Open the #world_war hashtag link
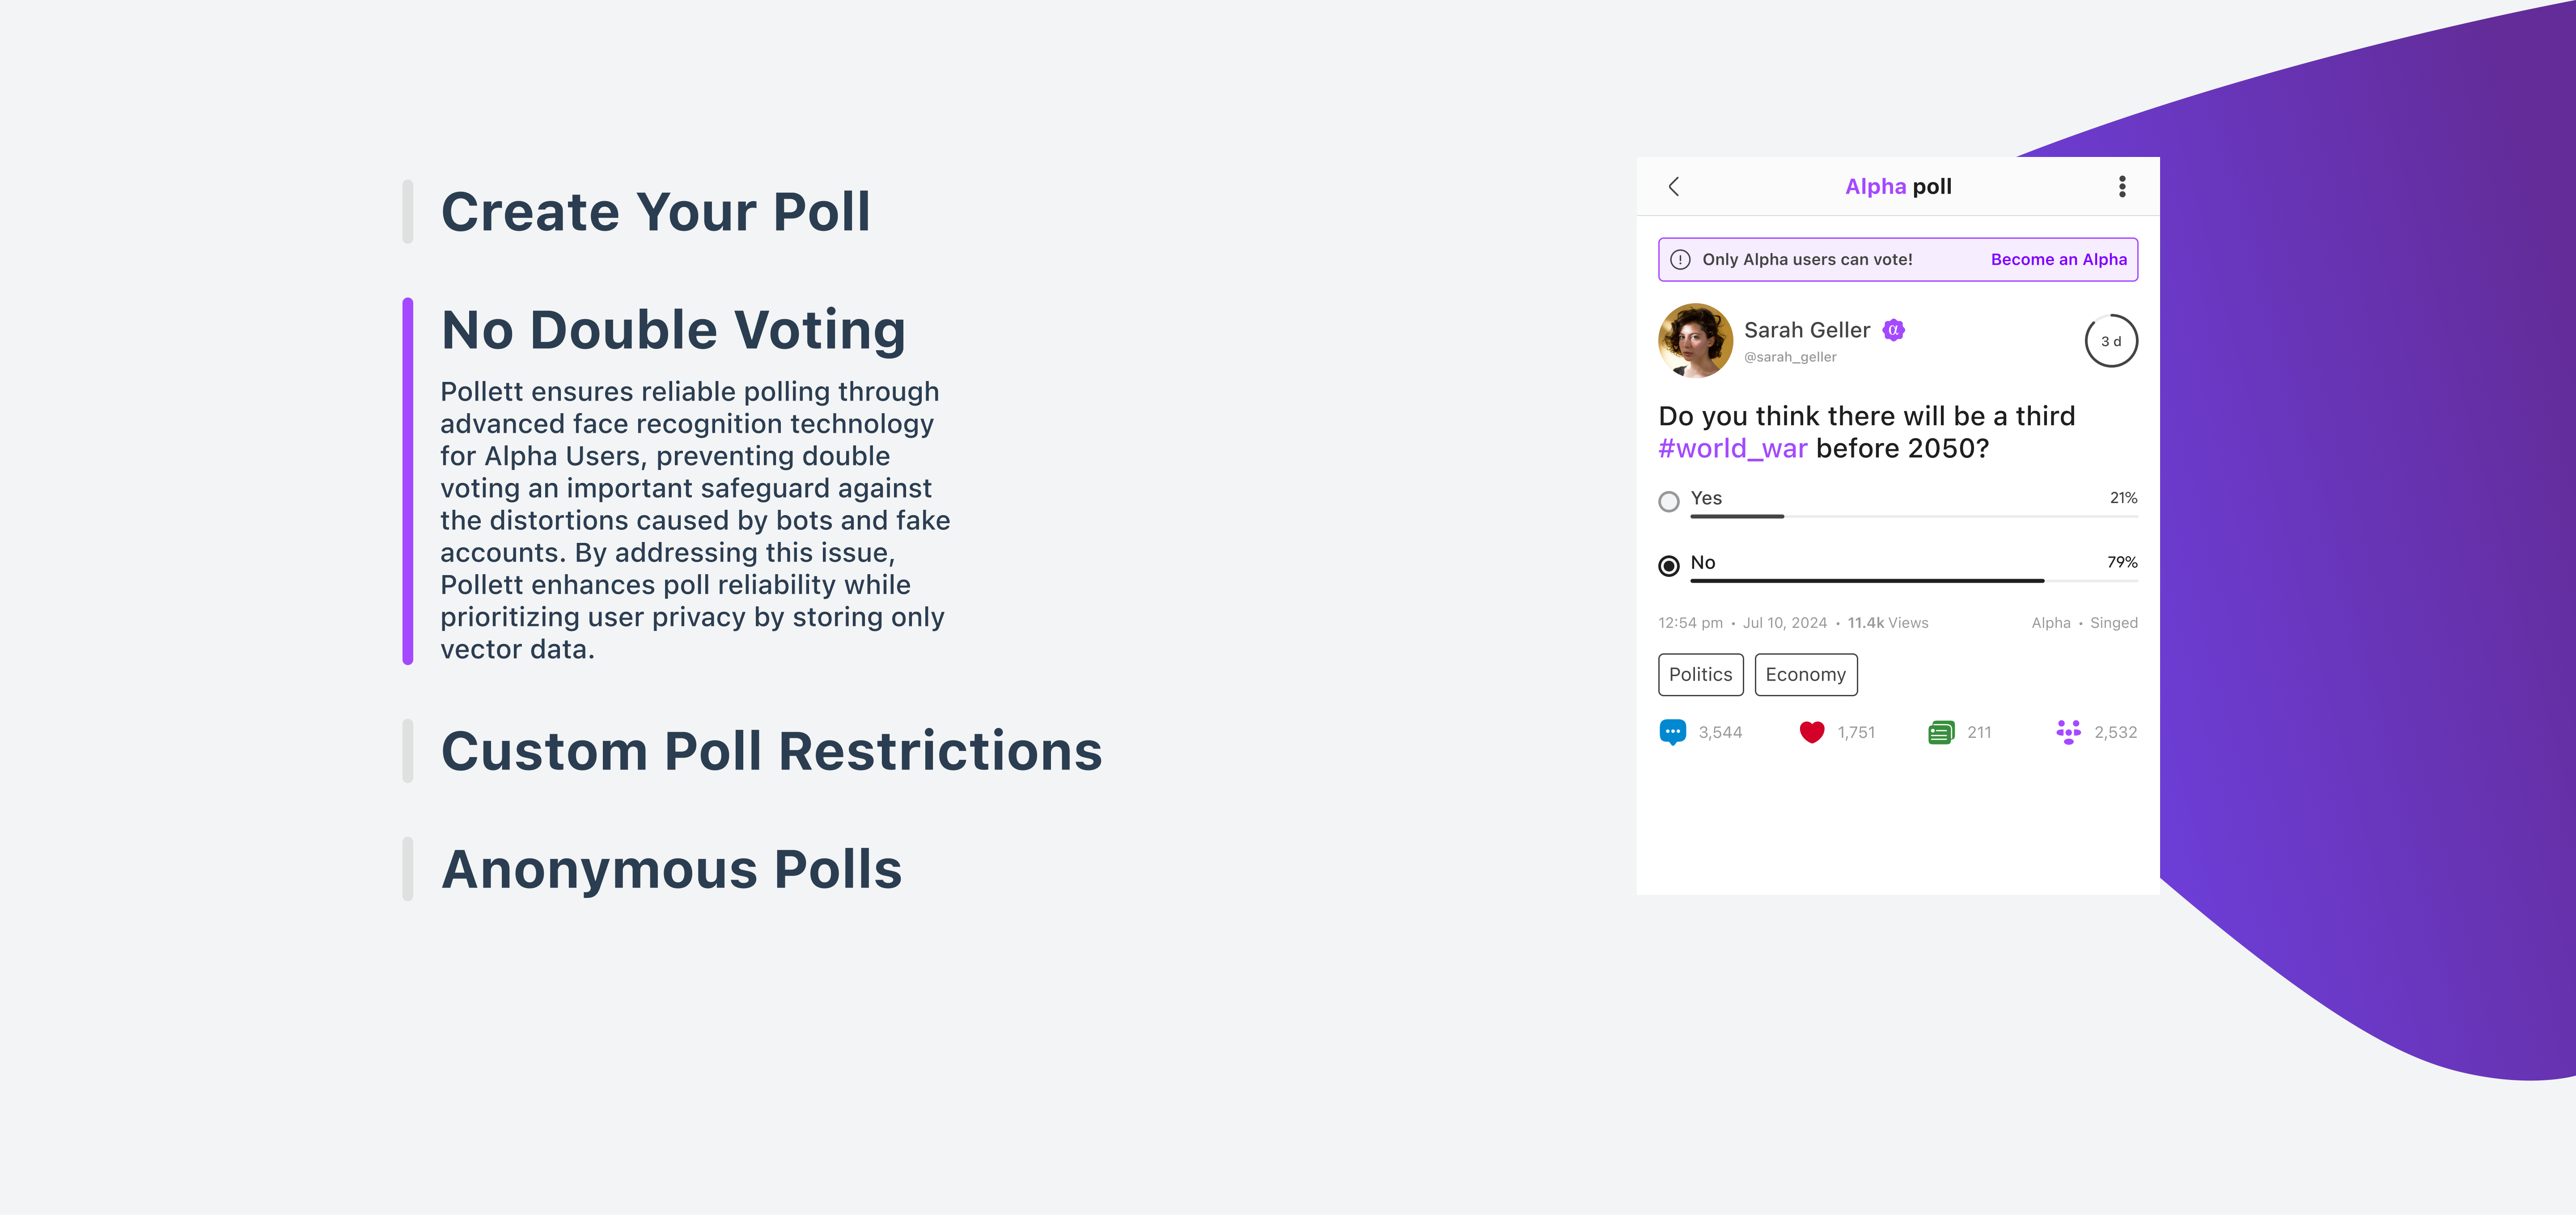 pos(1732,449)
